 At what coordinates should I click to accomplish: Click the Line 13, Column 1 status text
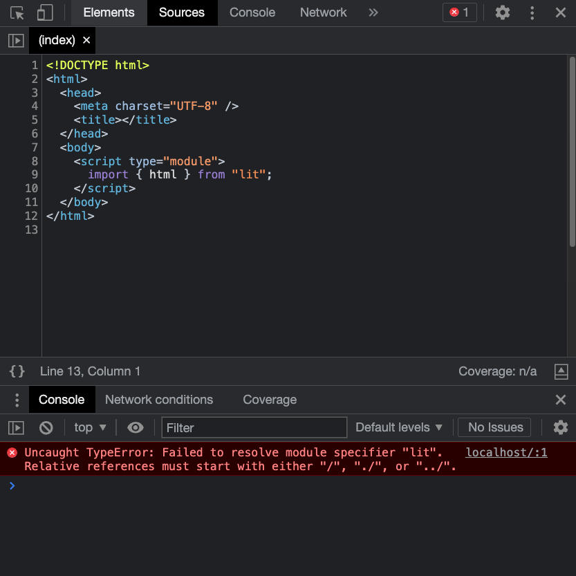(x=90, y=371)
